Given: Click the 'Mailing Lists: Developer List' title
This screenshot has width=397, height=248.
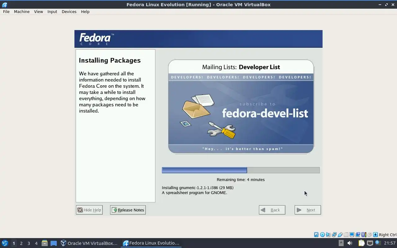Looking at the screenshot, I should (x=241, y=67).
